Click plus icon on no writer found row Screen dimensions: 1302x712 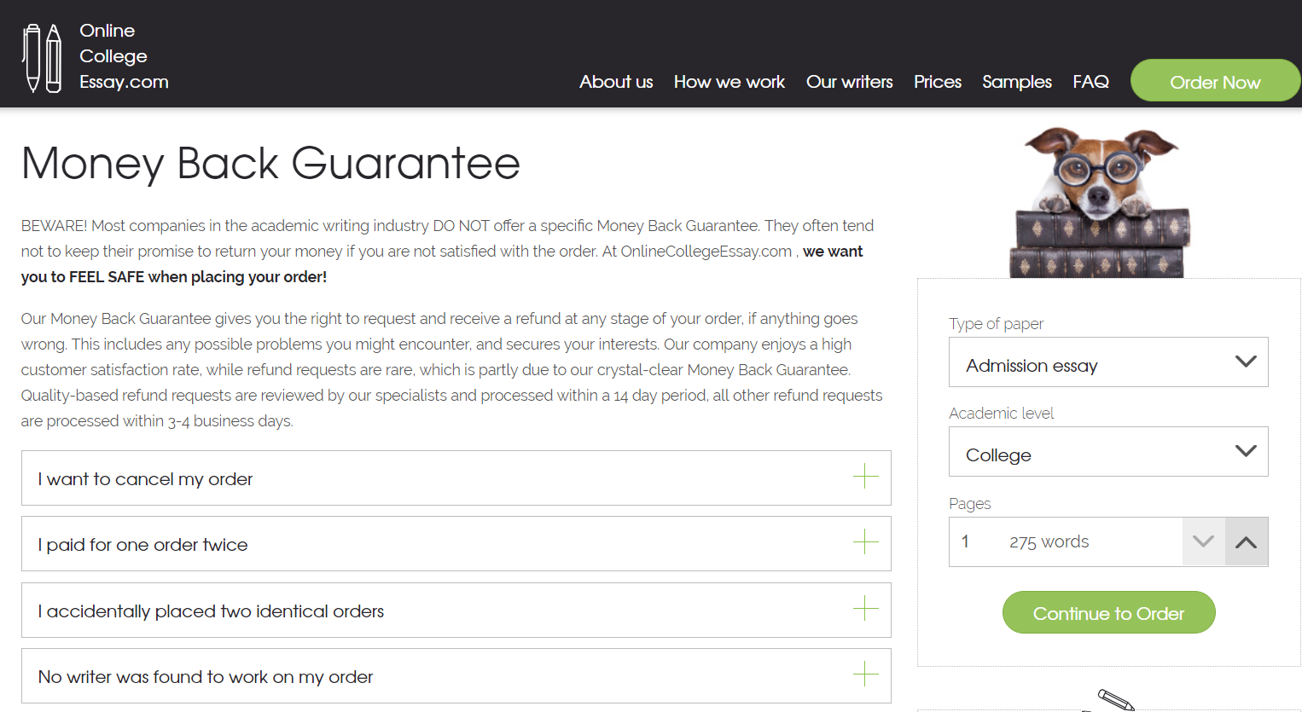[865, 674]
